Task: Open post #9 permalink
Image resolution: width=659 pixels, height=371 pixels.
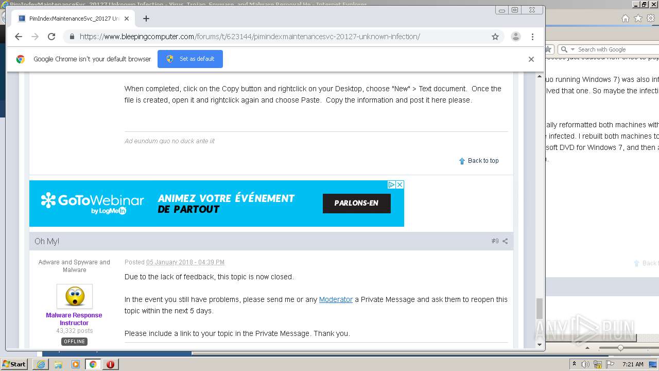Action: [x=495, y=241]
